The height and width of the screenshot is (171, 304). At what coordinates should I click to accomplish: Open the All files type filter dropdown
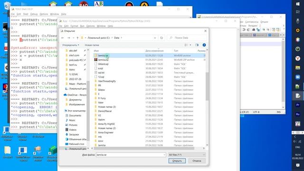click(187, 155)
